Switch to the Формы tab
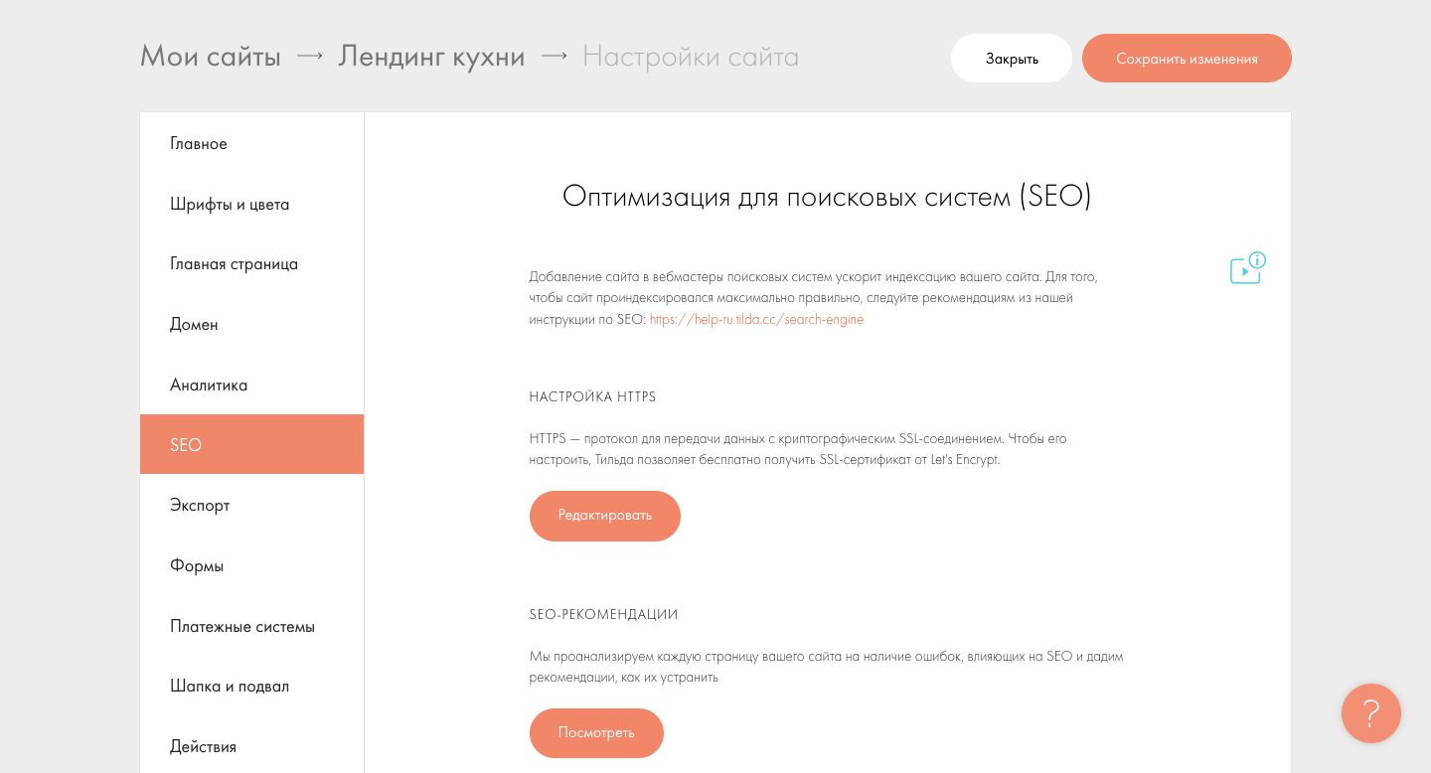This screenshot has height=773, width=1431. 197,566
